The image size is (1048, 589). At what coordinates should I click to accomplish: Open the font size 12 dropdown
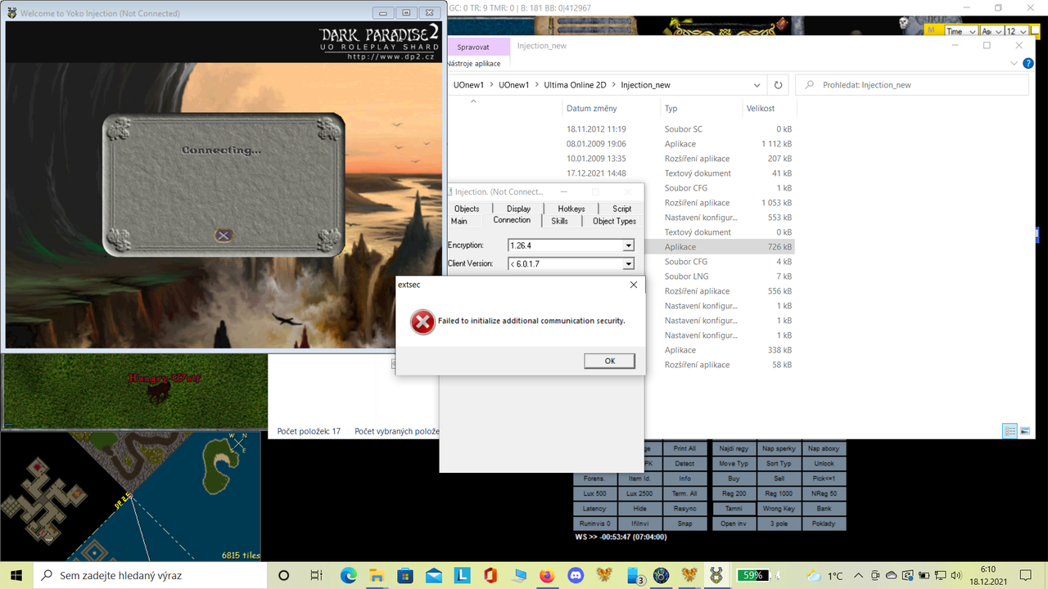1016,31
